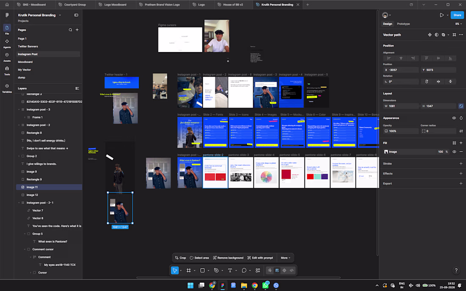Switch to the Prototype tab
The image size is (466, 291).
[403, 24]
